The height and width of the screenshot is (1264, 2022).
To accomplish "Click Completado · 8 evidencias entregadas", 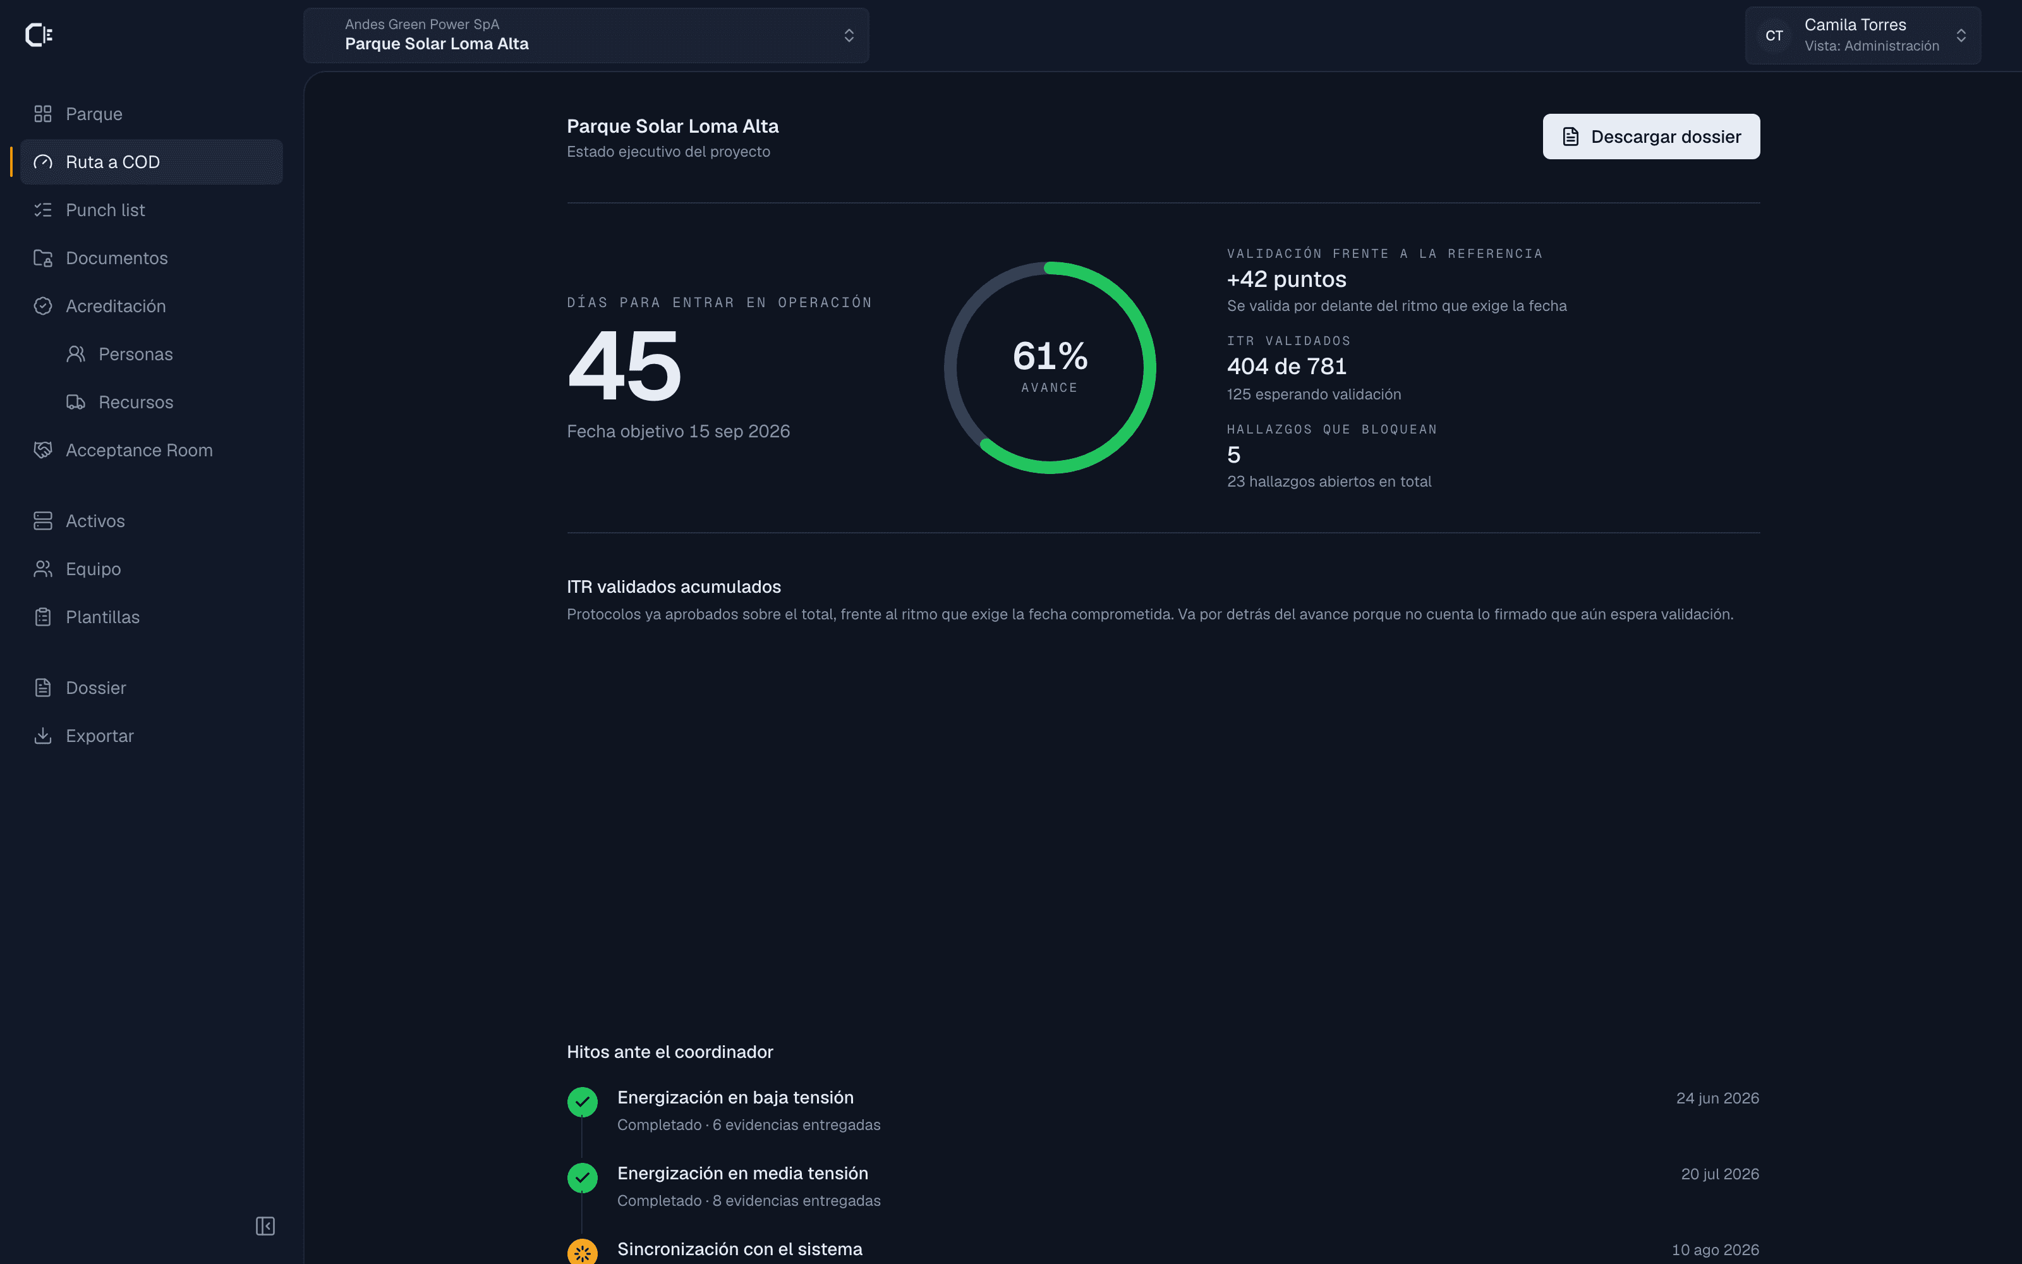I will [749, 1201].
